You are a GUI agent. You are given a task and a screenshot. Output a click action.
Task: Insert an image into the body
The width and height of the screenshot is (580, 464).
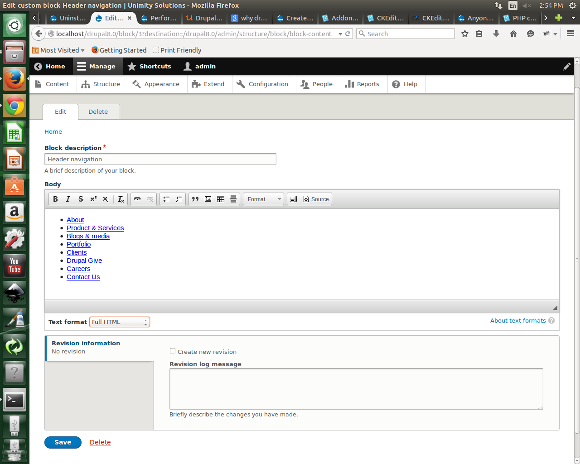208,199
